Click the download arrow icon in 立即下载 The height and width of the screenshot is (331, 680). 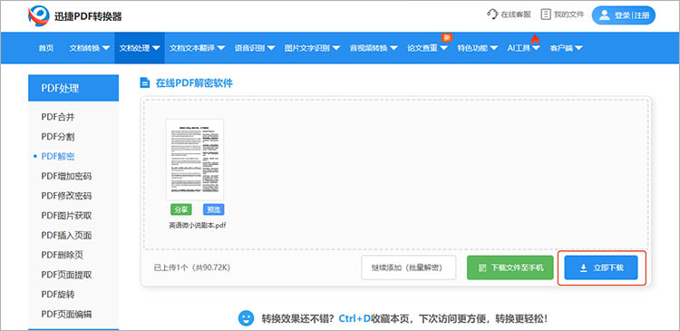click(583, 268)
